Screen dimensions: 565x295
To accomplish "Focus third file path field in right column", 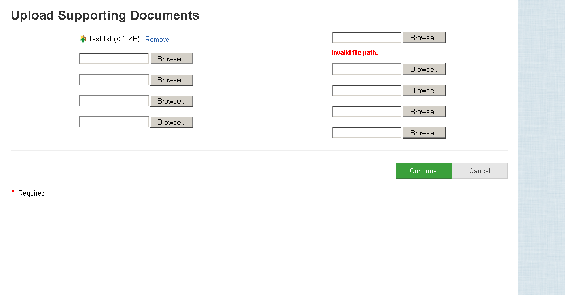I will click(367, 90).
